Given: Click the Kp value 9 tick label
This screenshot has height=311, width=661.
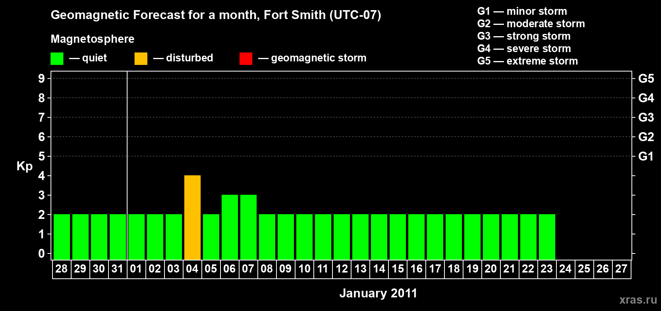Looking at the screenshot, I should coord(42,79).
